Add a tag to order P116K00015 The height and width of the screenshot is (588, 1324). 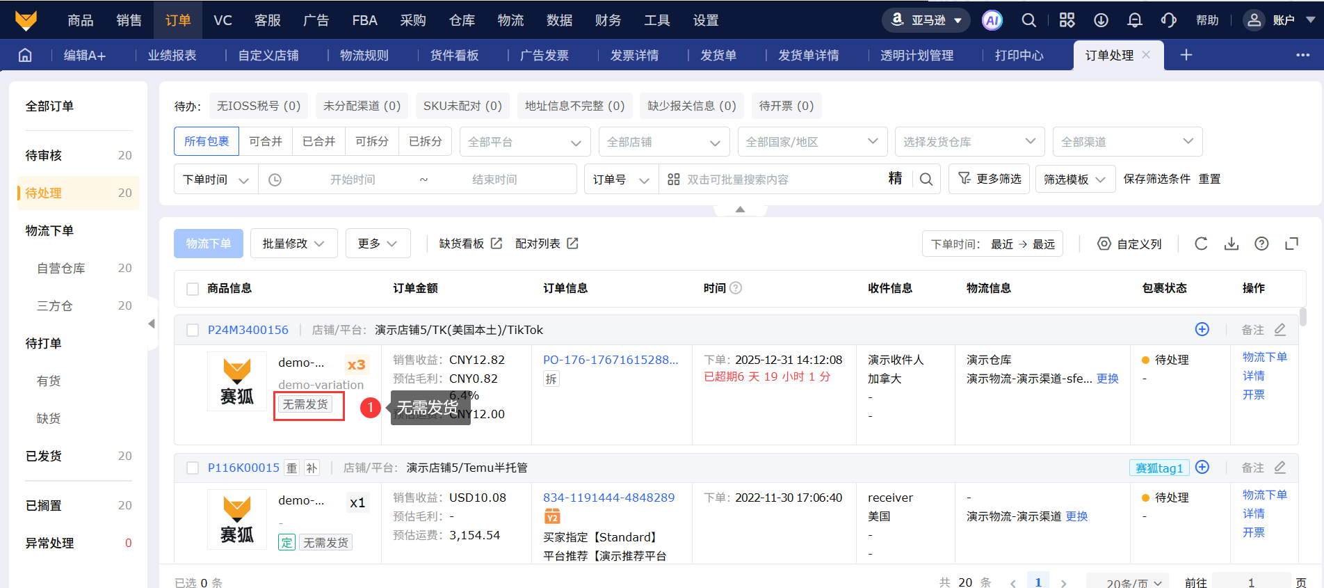[x=1202, y=467]
